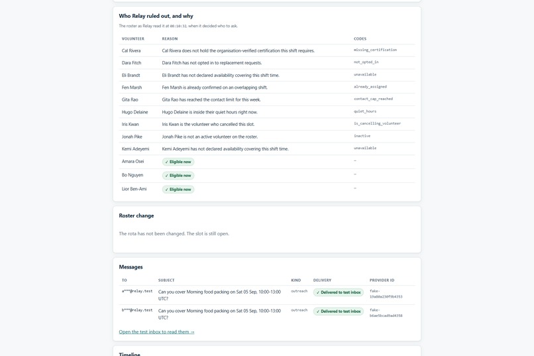Select the name Amara Osei in volunteer column
The width and height of the screenshot is (534, 356).
[133, 162]
